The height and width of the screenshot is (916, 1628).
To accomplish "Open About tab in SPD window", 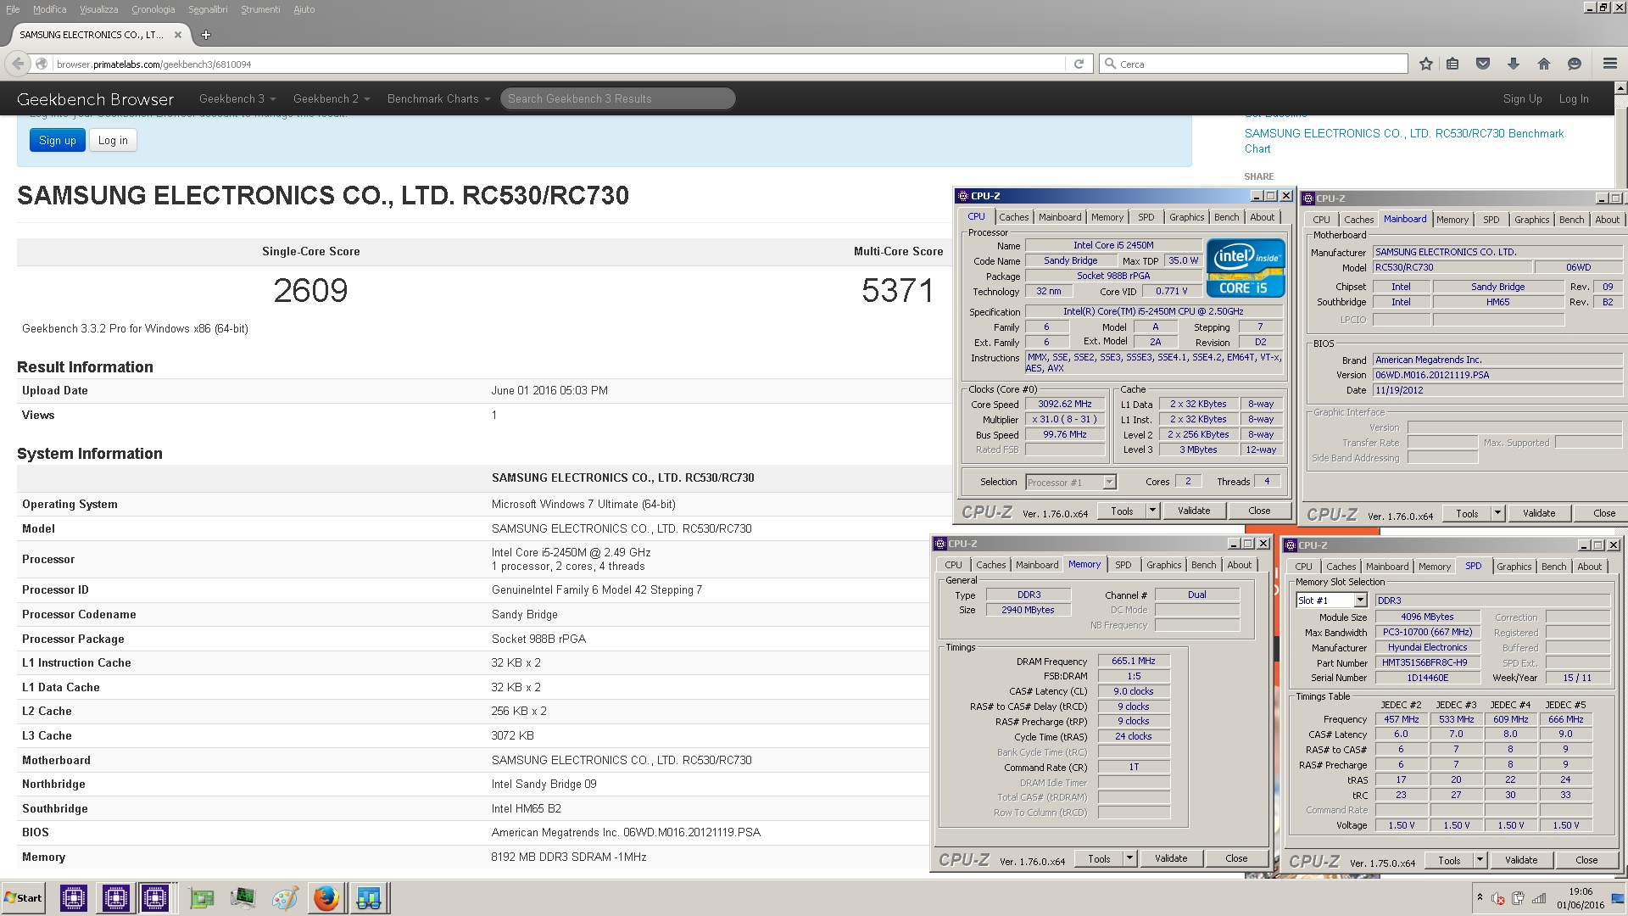I will point(1589,567).
